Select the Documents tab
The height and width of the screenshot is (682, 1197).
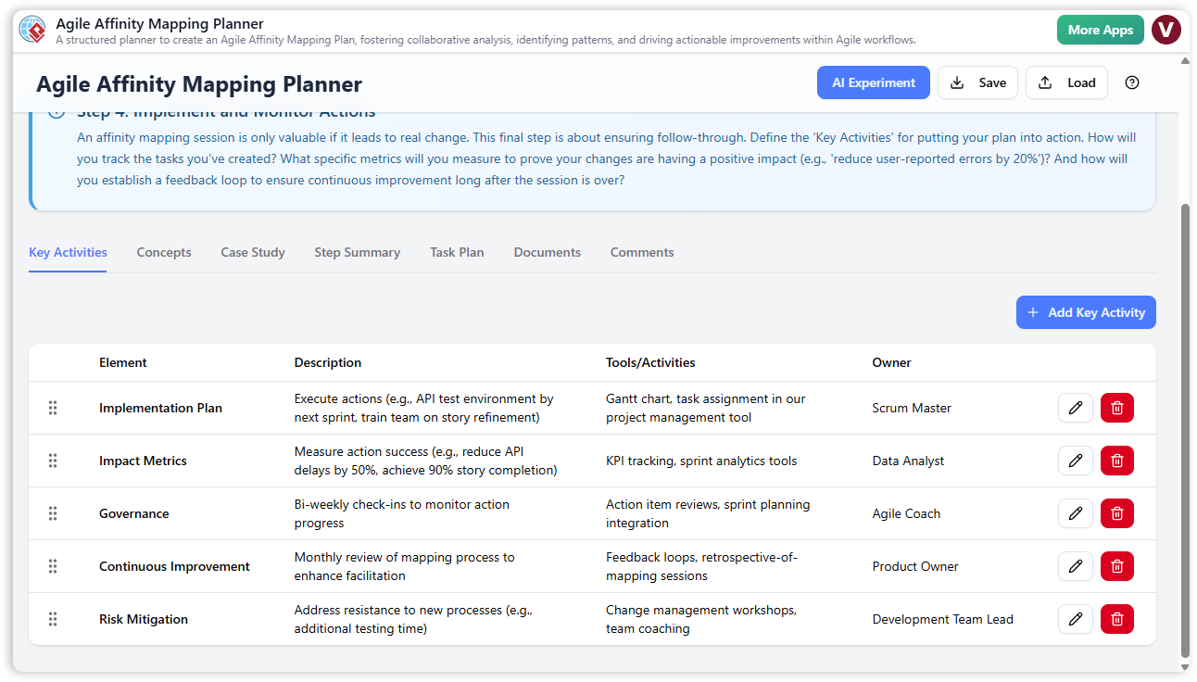tap(547, 252)
